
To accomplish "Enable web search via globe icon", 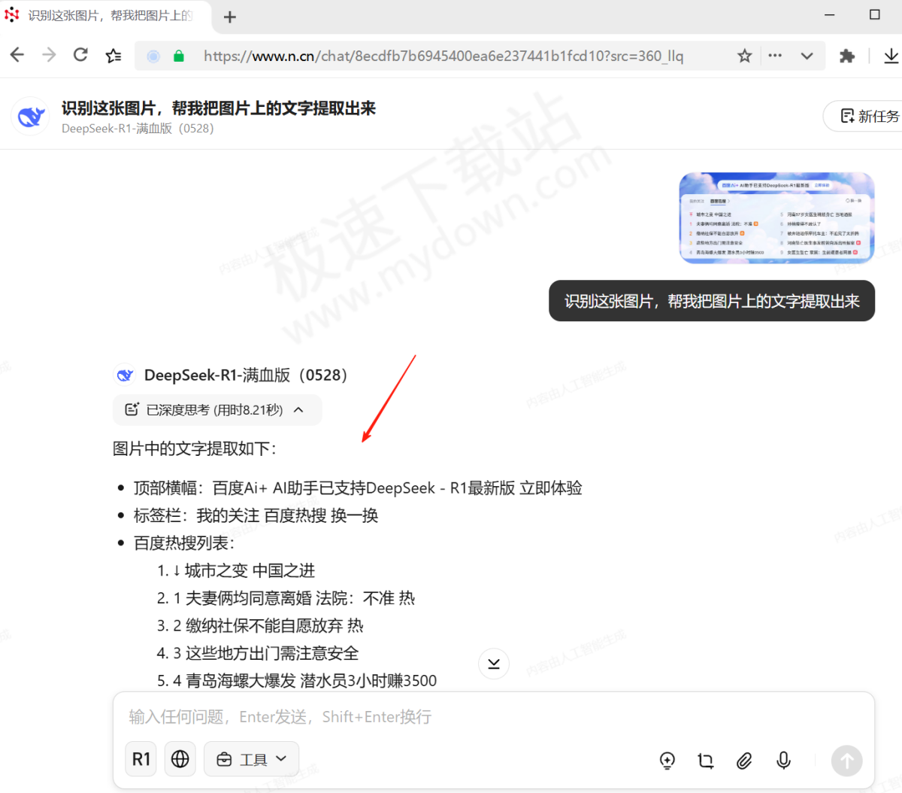I will [180, 758].
